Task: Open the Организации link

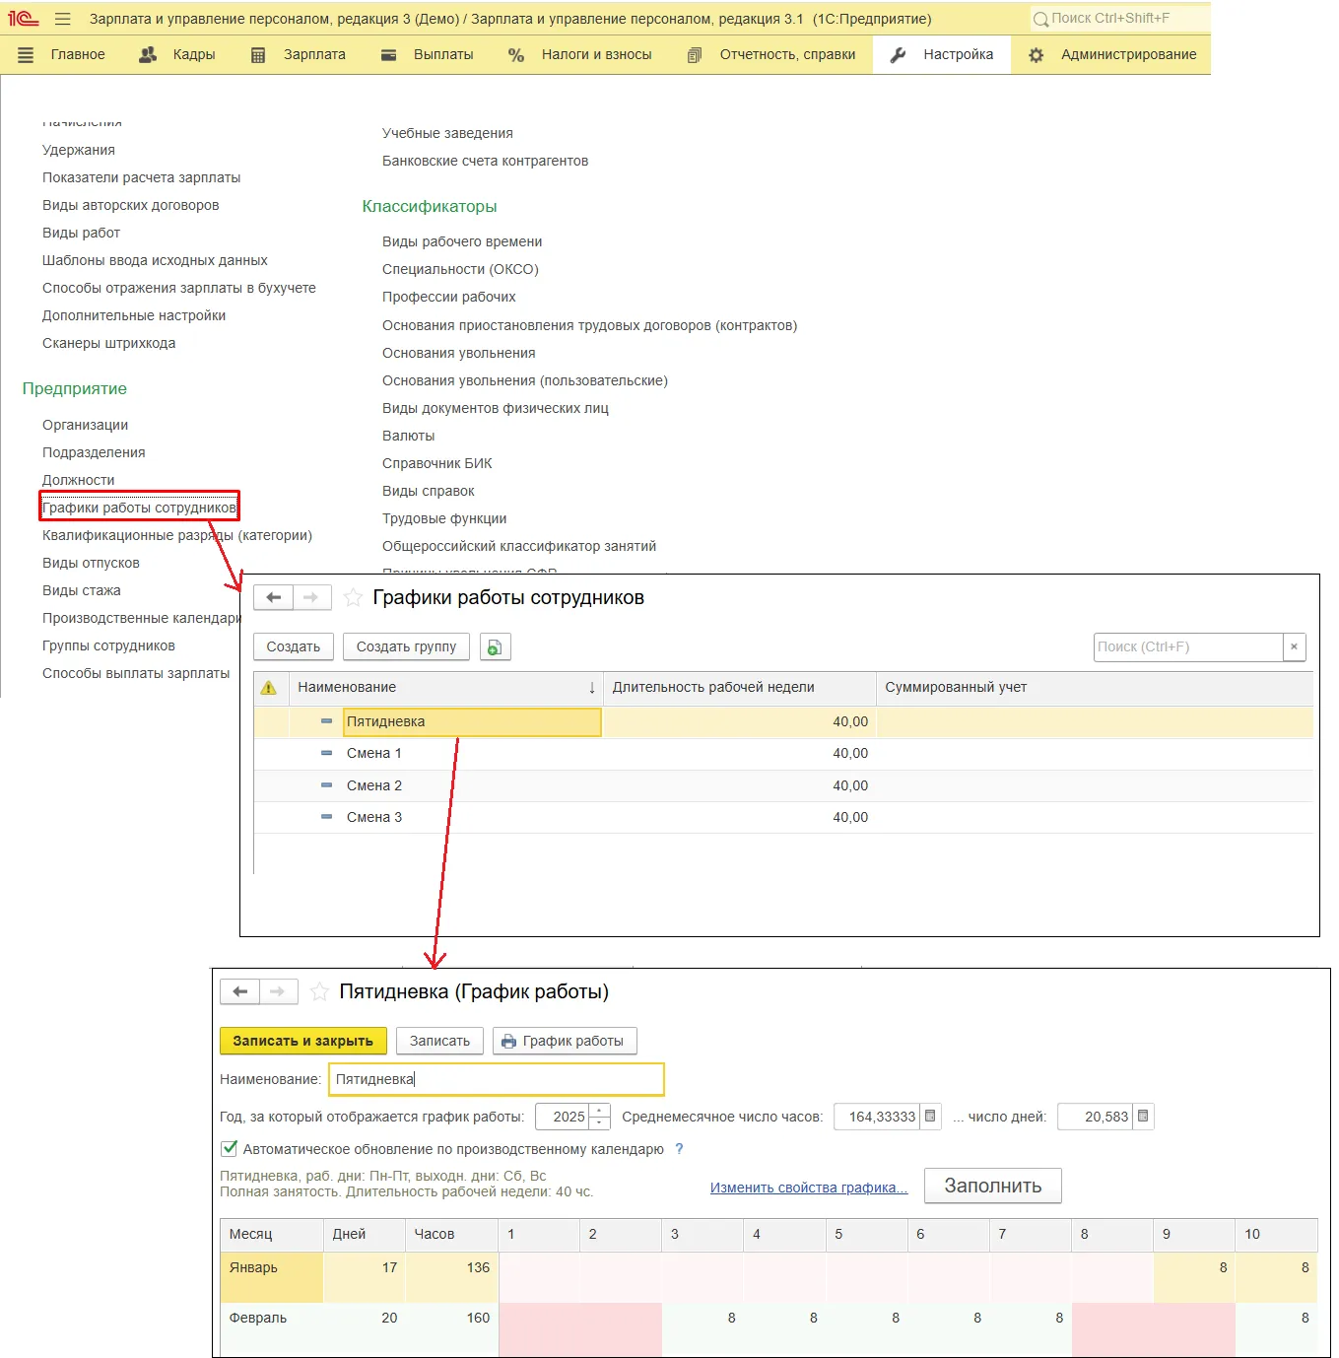Action: pyautogui.click(x=85, y=425)
